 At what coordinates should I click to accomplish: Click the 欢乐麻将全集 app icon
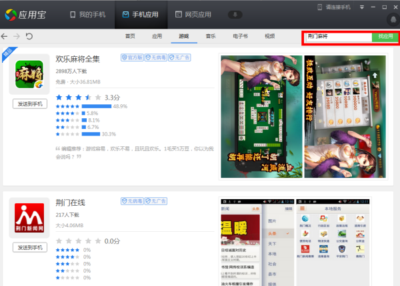[29, 74]
